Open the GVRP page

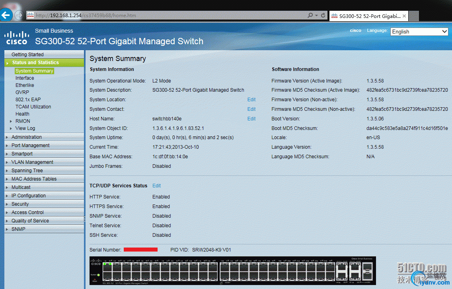22,92
